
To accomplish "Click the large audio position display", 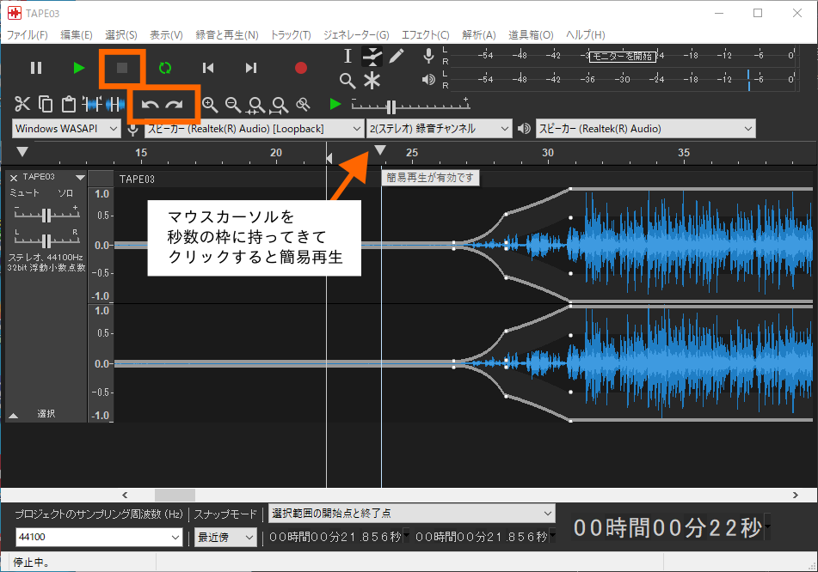I will [671, 527].
